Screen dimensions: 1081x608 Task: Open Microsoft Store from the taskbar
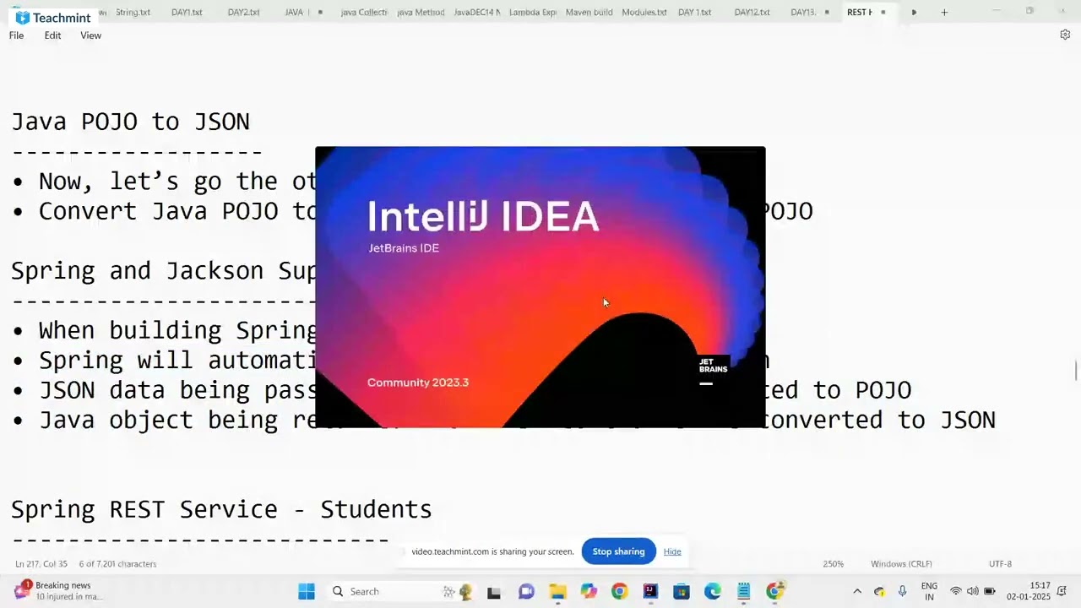tap(682, 592)
